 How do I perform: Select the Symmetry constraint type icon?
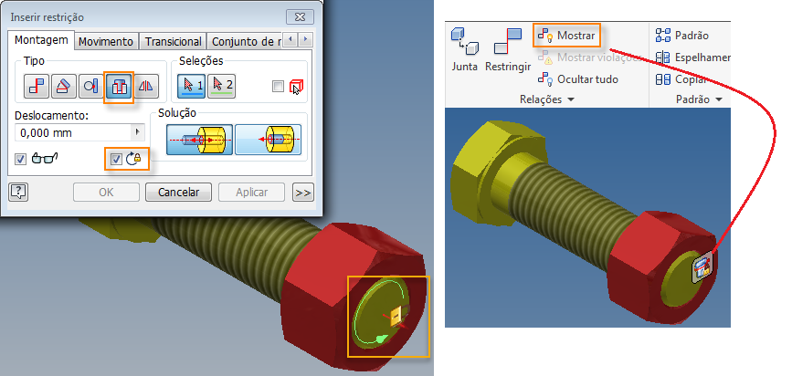click(146, 87)
